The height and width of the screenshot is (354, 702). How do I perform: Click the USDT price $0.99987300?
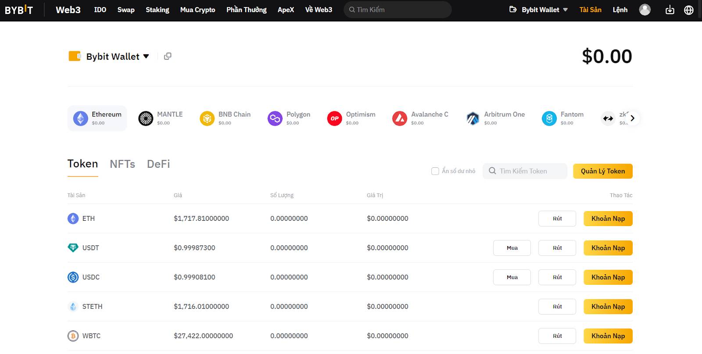194,248
